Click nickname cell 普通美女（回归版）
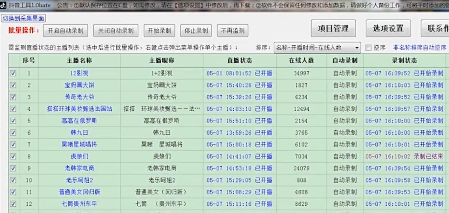The image size is (449, 213). pyautogui.click(x=162, y=192)
